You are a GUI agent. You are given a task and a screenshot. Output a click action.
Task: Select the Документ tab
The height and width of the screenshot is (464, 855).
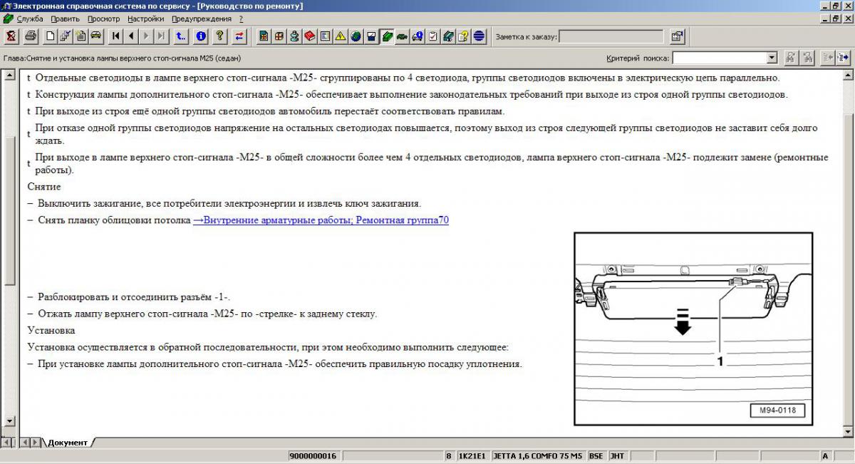[68, 443]
